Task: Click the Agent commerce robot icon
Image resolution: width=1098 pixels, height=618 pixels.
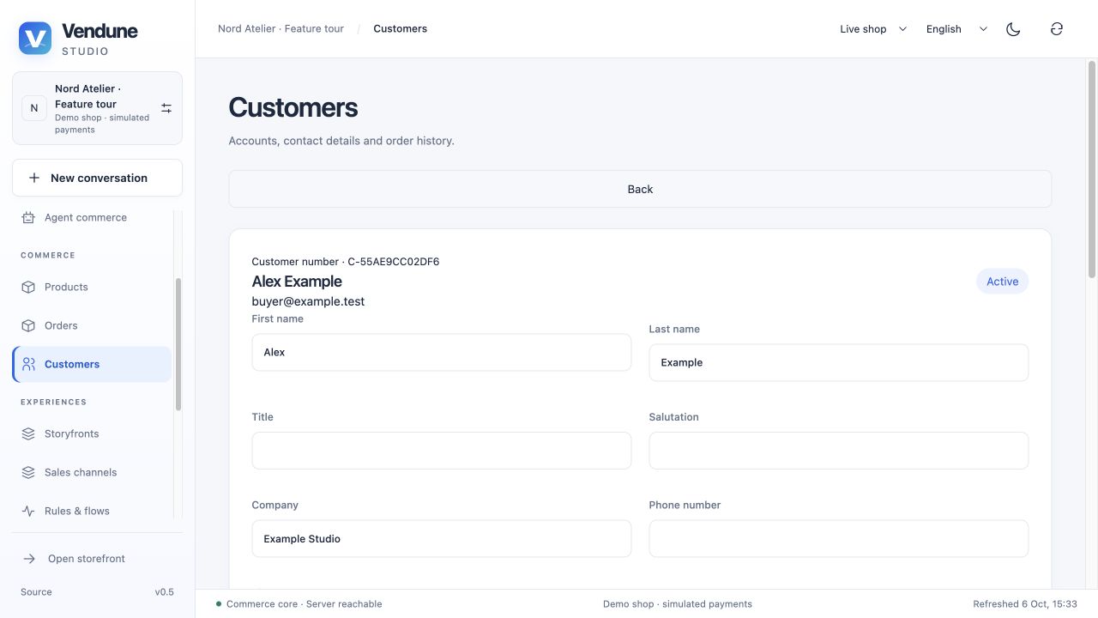Action: [x=28, y=218]
